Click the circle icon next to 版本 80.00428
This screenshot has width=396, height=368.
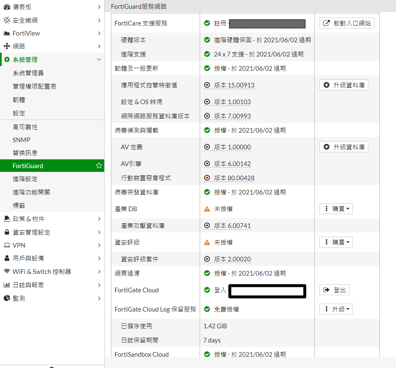click(x=207, y=178)
